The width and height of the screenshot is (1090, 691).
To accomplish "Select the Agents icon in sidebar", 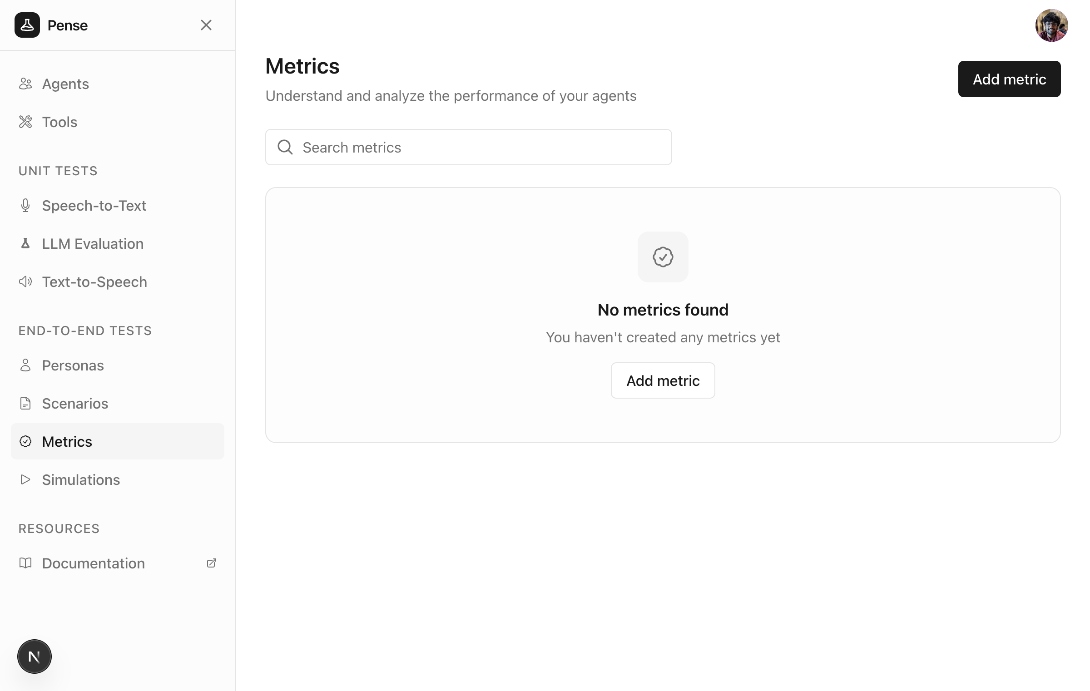I will pos(25,84).
